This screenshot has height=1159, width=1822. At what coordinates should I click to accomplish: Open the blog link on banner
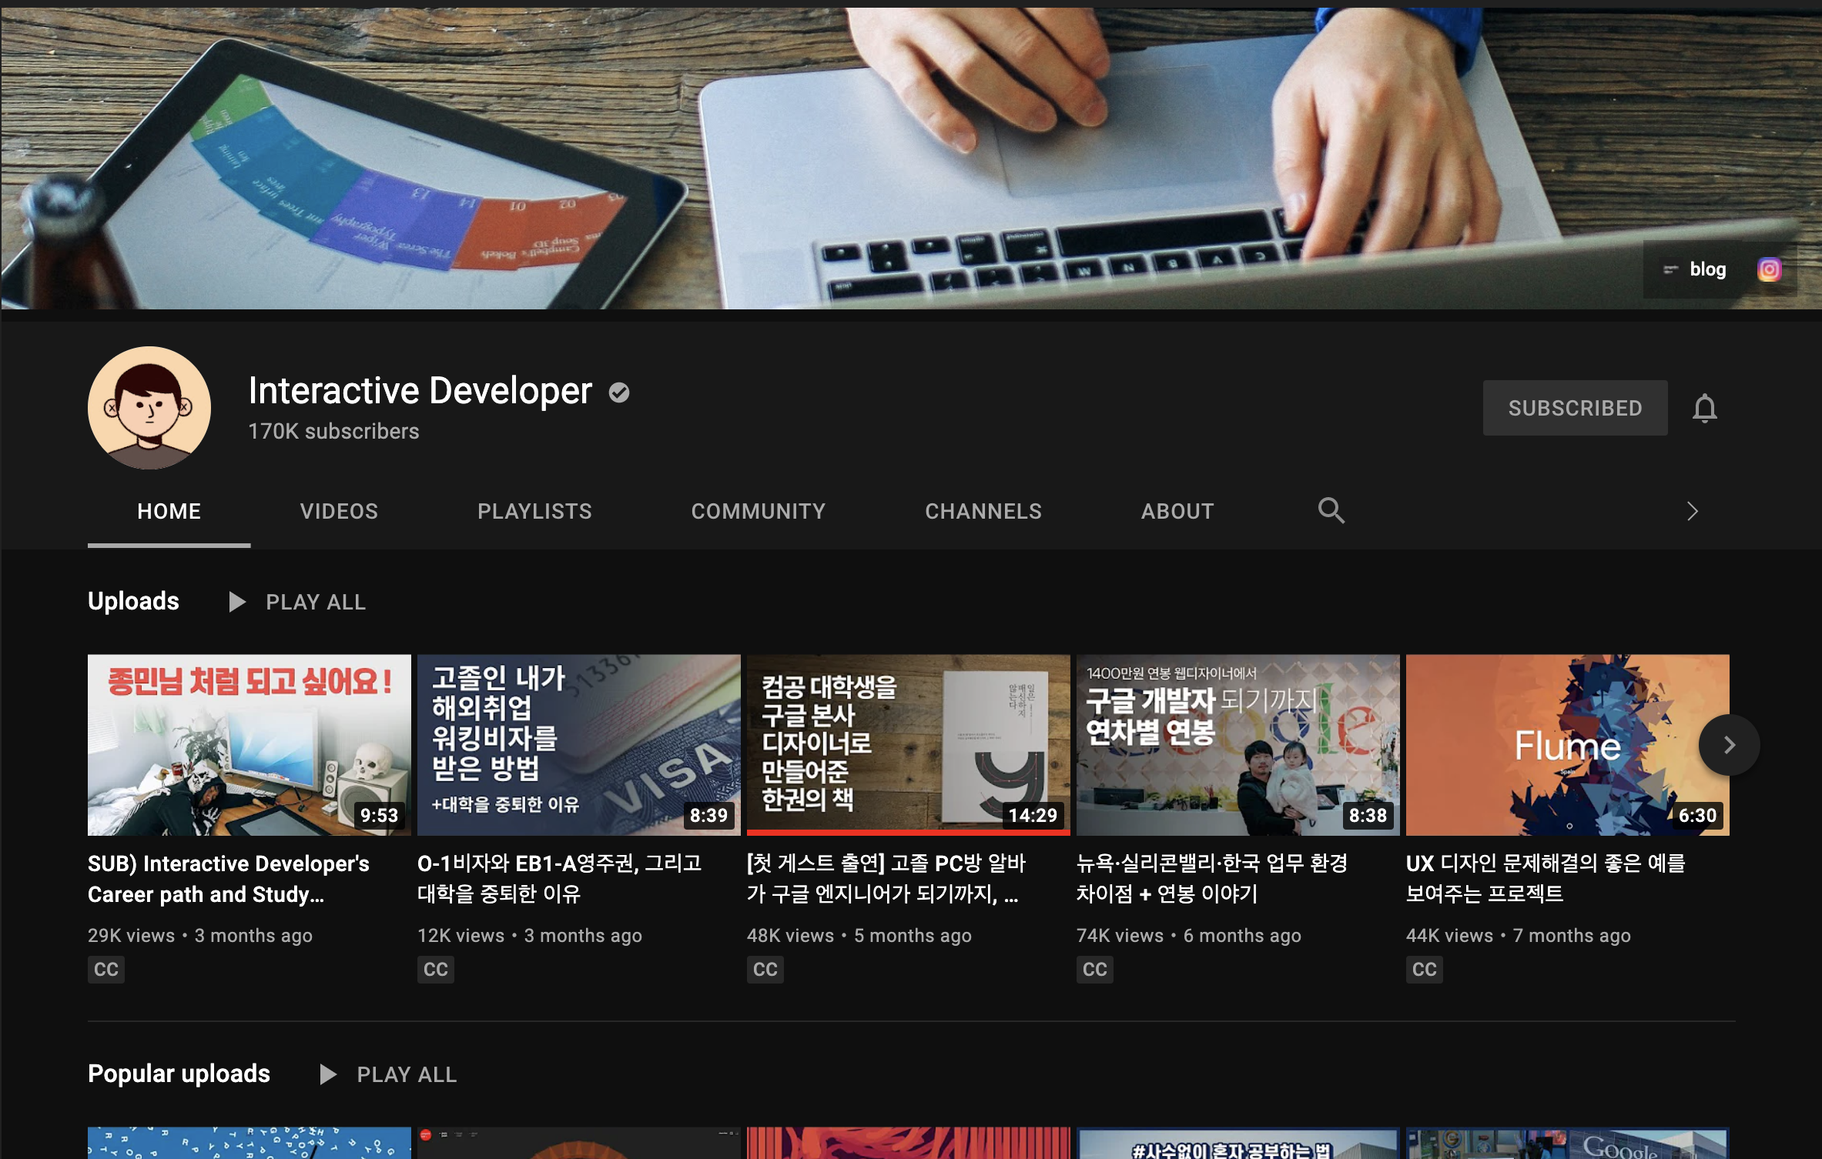pyautogui.click(x=1706, y=269)
